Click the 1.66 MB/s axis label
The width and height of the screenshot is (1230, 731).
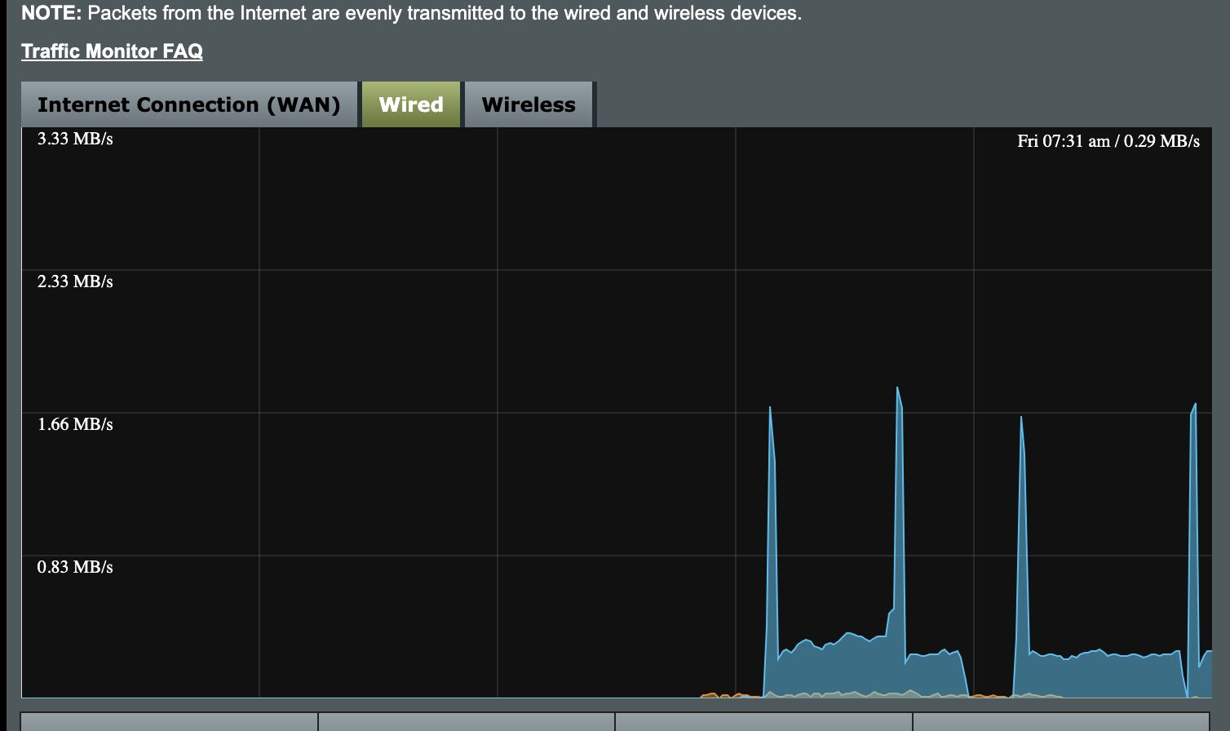coord(75,424)
